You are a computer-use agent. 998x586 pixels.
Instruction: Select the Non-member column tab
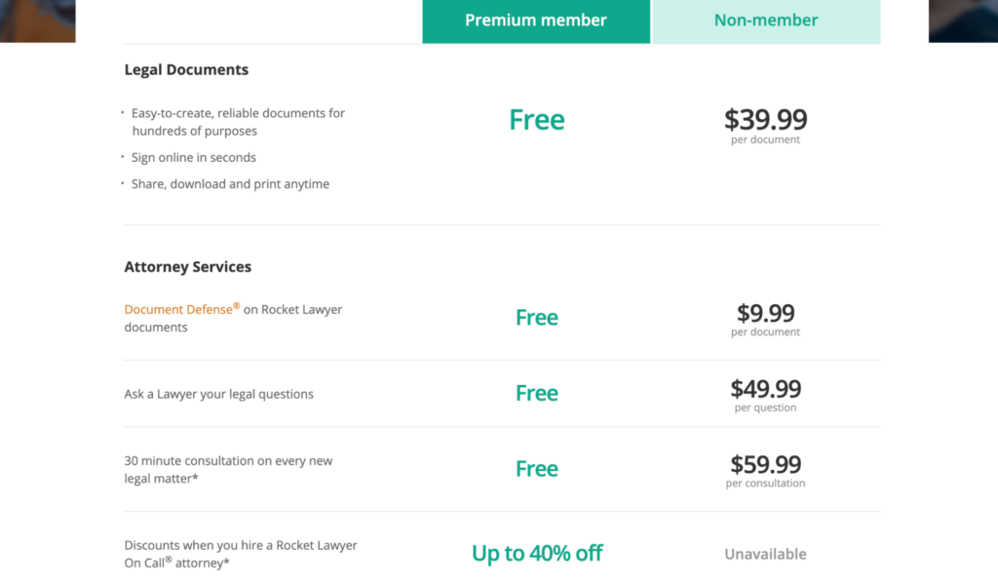pos(766,21)
